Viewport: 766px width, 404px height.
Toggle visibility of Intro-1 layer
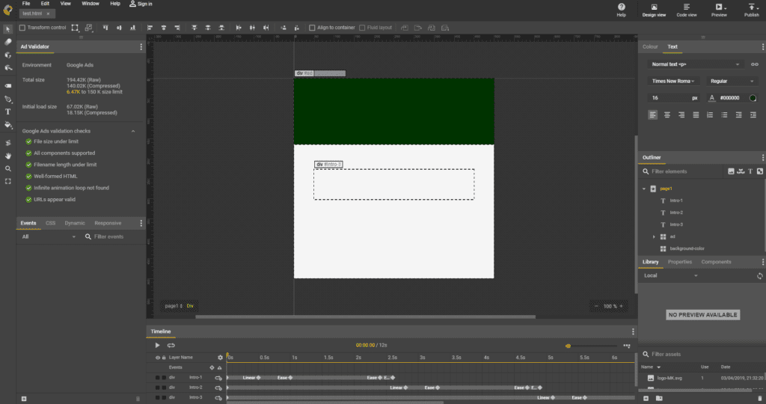click(x=157, y=378)
